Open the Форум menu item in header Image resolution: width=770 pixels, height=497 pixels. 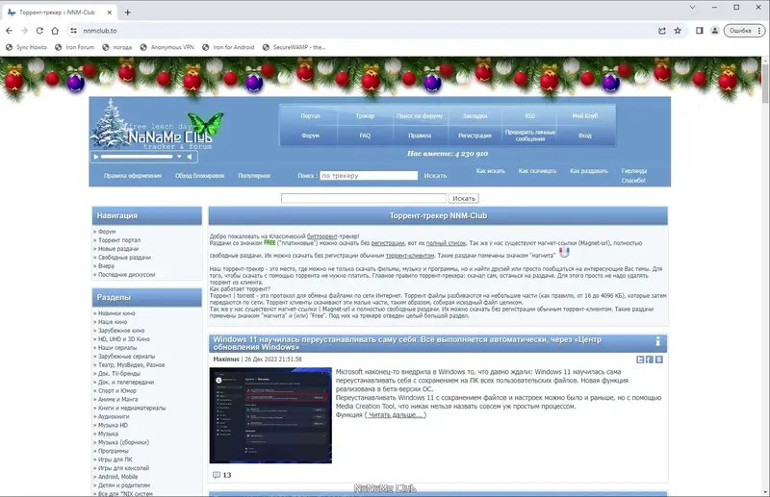click(x=310, y=136)
